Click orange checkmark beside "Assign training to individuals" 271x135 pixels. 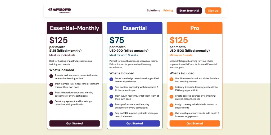171,105
